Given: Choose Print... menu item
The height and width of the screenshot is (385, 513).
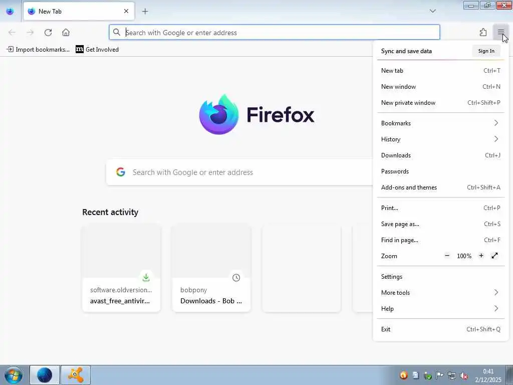Looking at the screenshot, I should pyautogui.click(x=441, y=208).
